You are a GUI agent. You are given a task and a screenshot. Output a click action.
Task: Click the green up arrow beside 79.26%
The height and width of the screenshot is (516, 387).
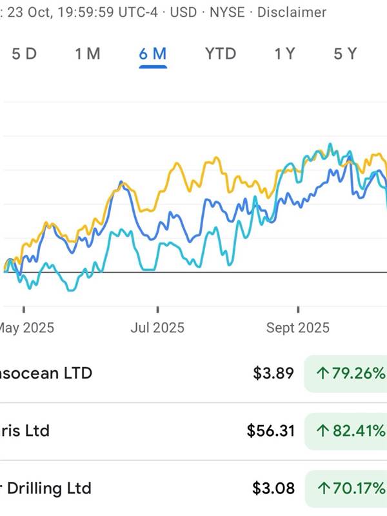(323, 373)
